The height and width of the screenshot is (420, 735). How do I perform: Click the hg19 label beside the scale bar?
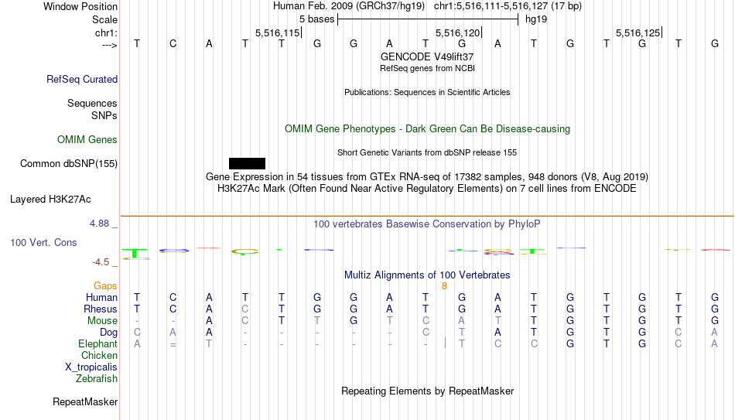[x=536, y=19]
